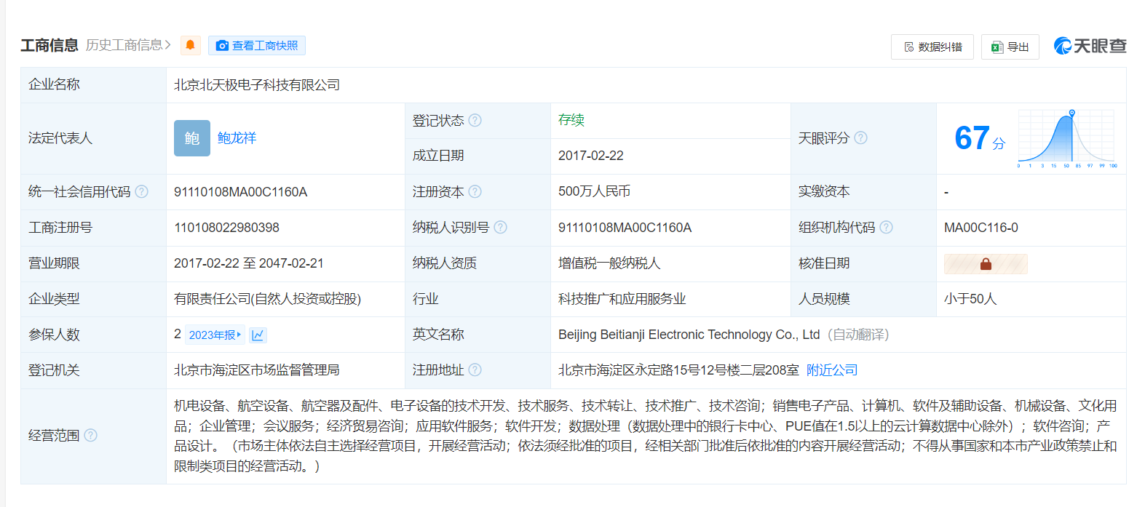Open 附近公司 nearby companies link

[832, 370]
